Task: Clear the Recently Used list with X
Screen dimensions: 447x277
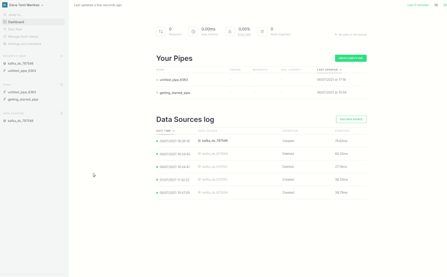Action: [x=61, y=56]
